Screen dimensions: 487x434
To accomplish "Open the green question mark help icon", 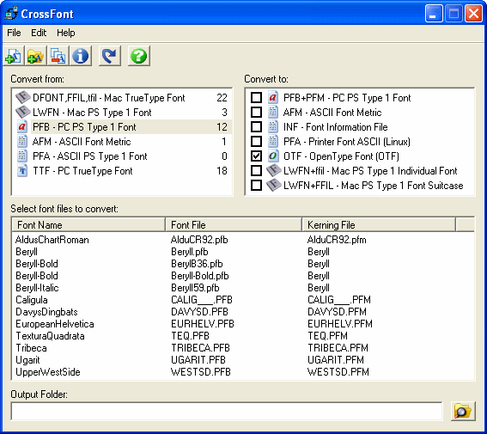I will pyautogui.click(x=139, y=56).
